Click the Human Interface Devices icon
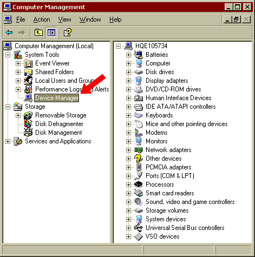 [x=139, y=98]
